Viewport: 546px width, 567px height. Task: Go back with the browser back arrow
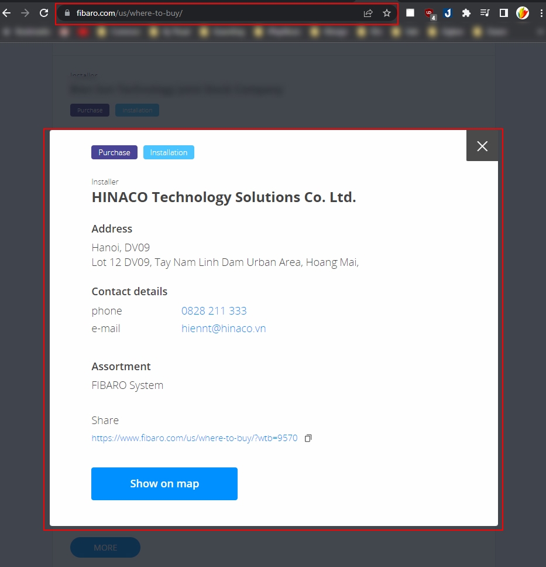click(x=6, y=13)
